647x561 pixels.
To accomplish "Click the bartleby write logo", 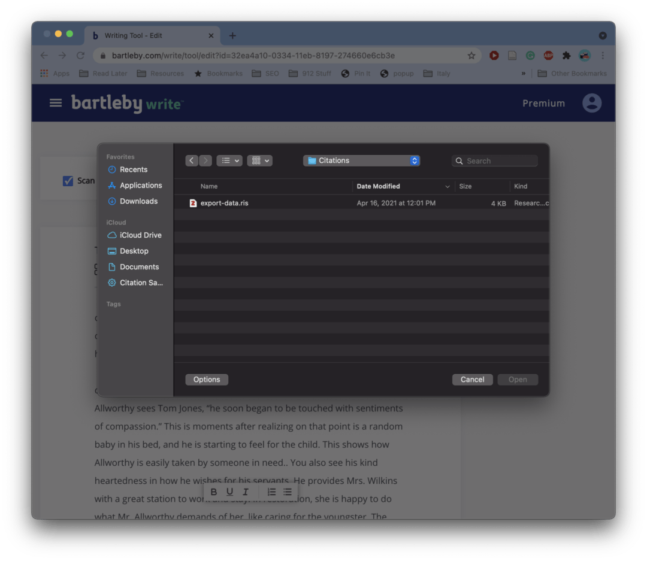I will click(x=127, y=103).
